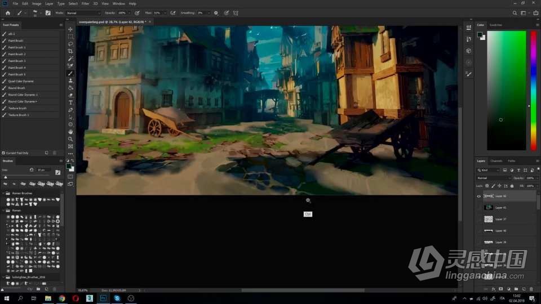Screen dimensions: 541x304
Task: Switch to the Channels tab
Action: [x=496, y=161]
